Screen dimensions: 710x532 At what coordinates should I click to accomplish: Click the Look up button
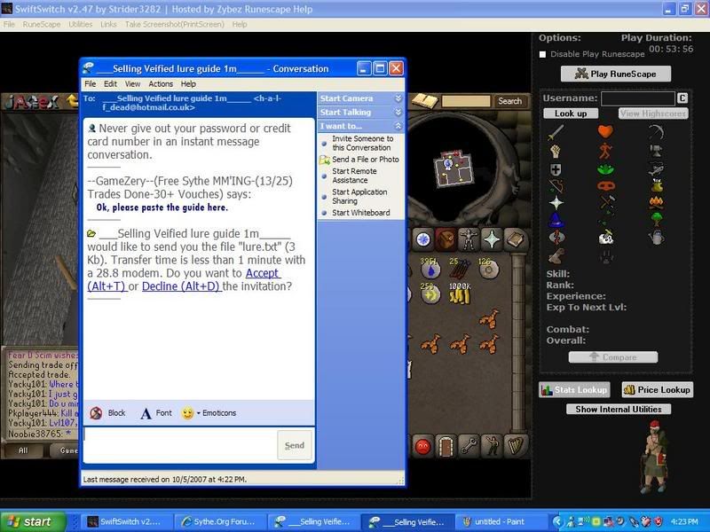click(571, 113)
